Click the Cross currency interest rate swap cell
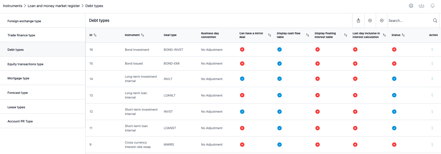441x154 pixels. click(x=138, y=145)
